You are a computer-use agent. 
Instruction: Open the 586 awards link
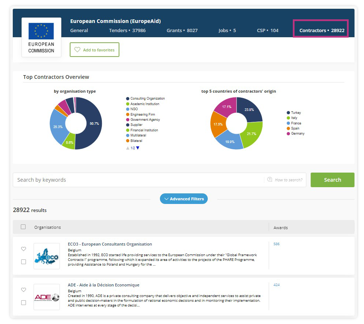tap(276, 244)
